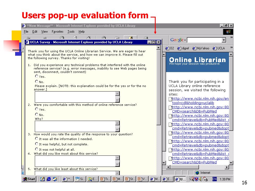Screen dimensions: 255x191
Task: Switch to the 'St...' taskbar window
Action: (x=130, y=179)
